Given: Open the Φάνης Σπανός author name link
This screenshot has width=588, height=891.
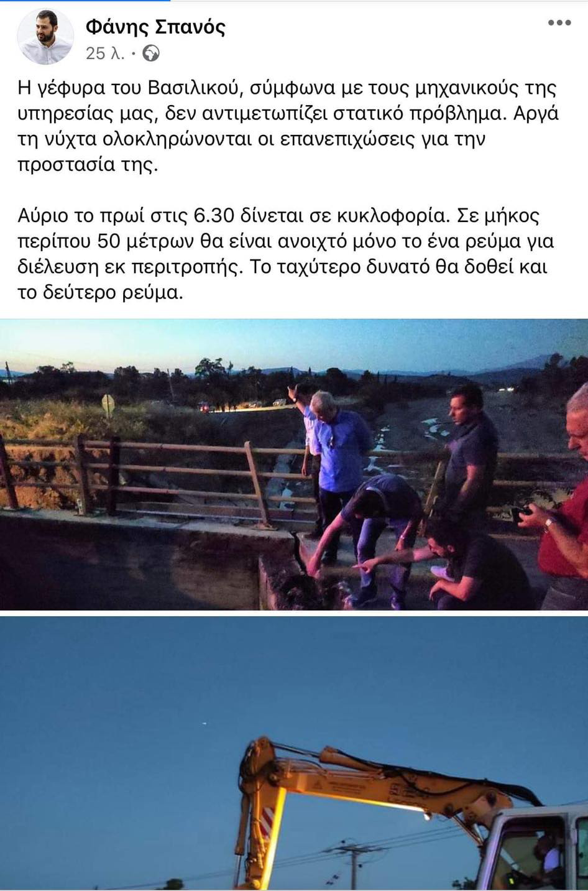Looking at the screenshot, I should [155, 27].
